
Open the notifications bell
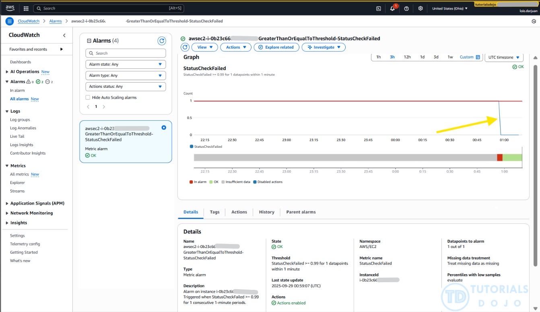[392, 8]
